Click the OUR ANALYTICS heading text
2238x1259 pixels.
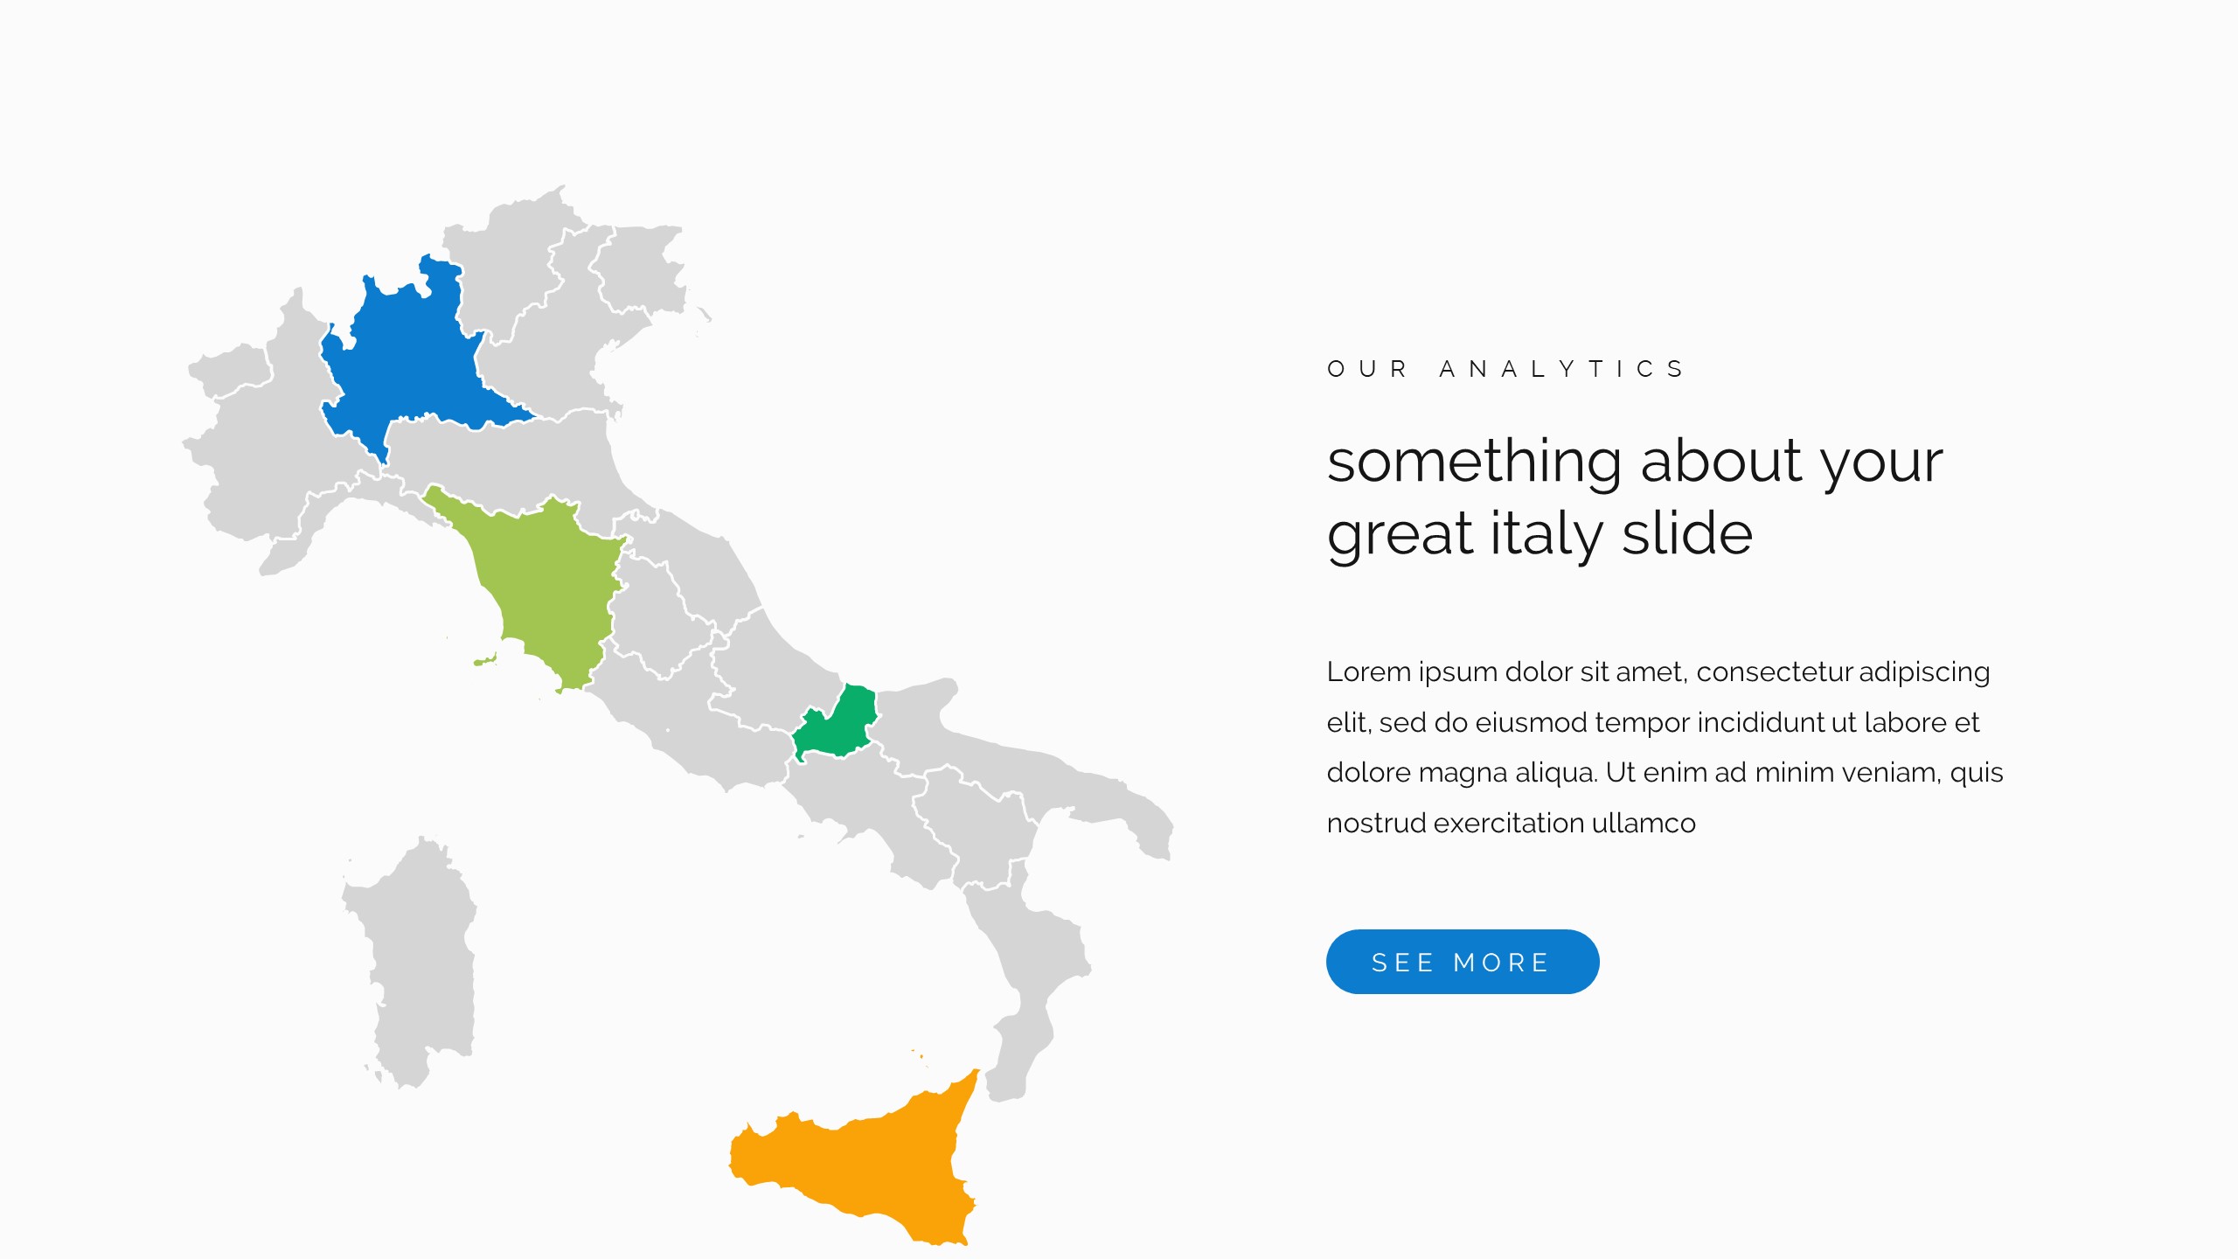tap(1505, 369)
